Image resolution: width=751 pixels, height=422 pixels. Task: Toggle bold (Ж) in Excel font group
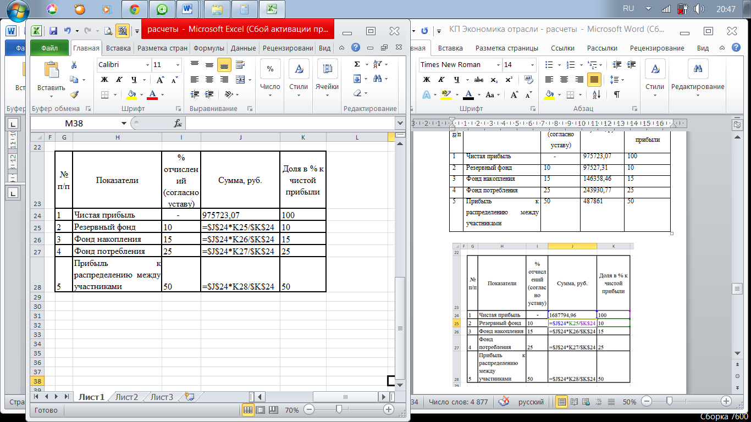(104, 80)
